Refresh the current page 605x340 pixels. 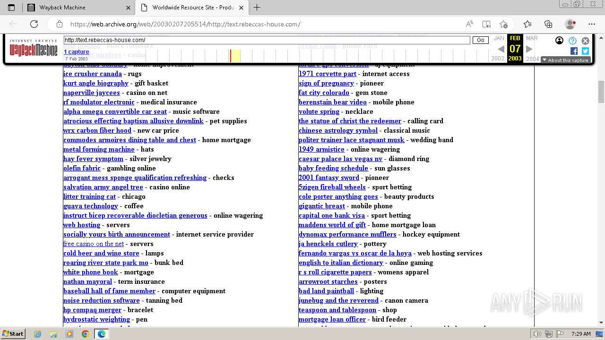click(34, 24)
